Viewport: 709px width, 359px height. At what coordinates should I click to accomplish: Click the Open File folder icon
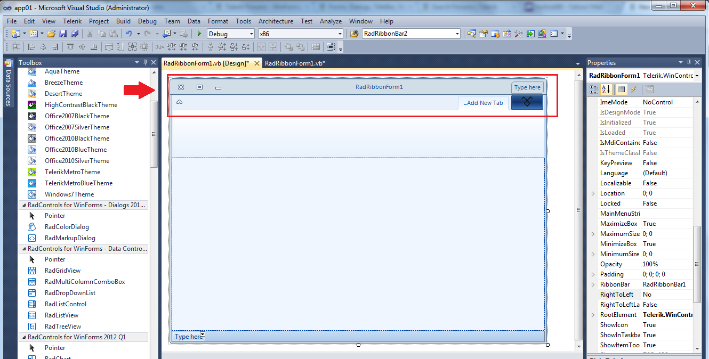coord(51,34)
